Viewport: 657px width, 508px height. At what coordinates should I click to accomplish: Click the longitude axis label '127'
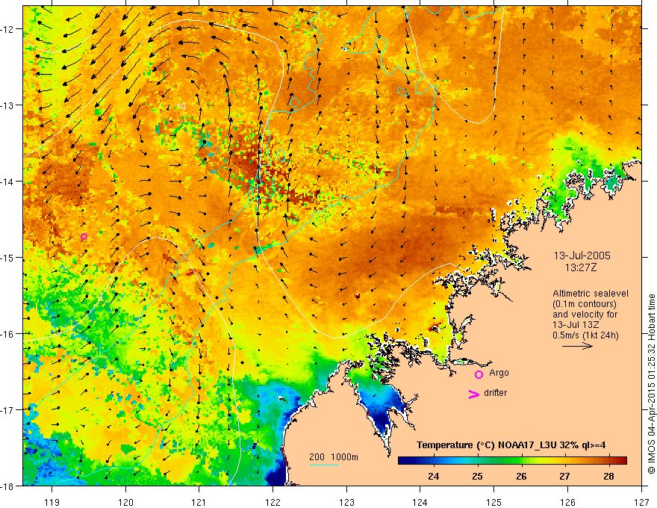pos(641,502)
